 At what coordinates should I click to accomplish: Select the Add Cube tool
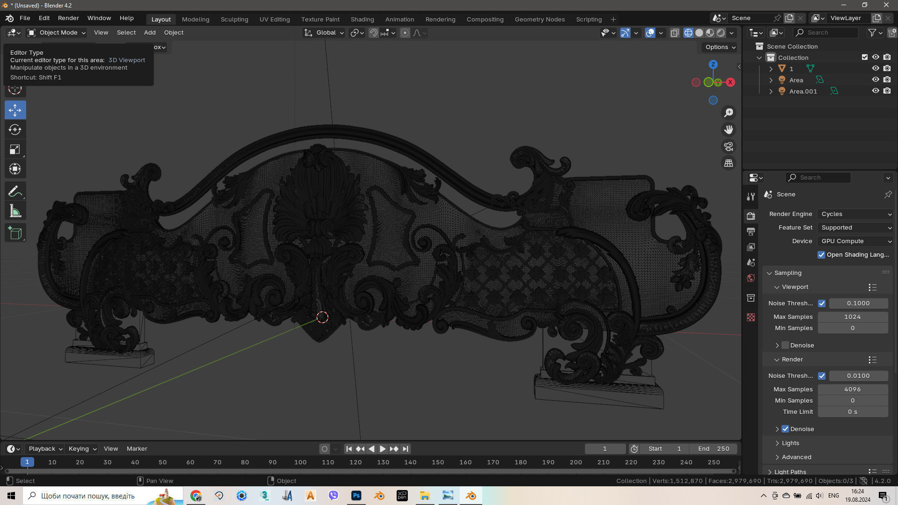[x=15, y=233]
